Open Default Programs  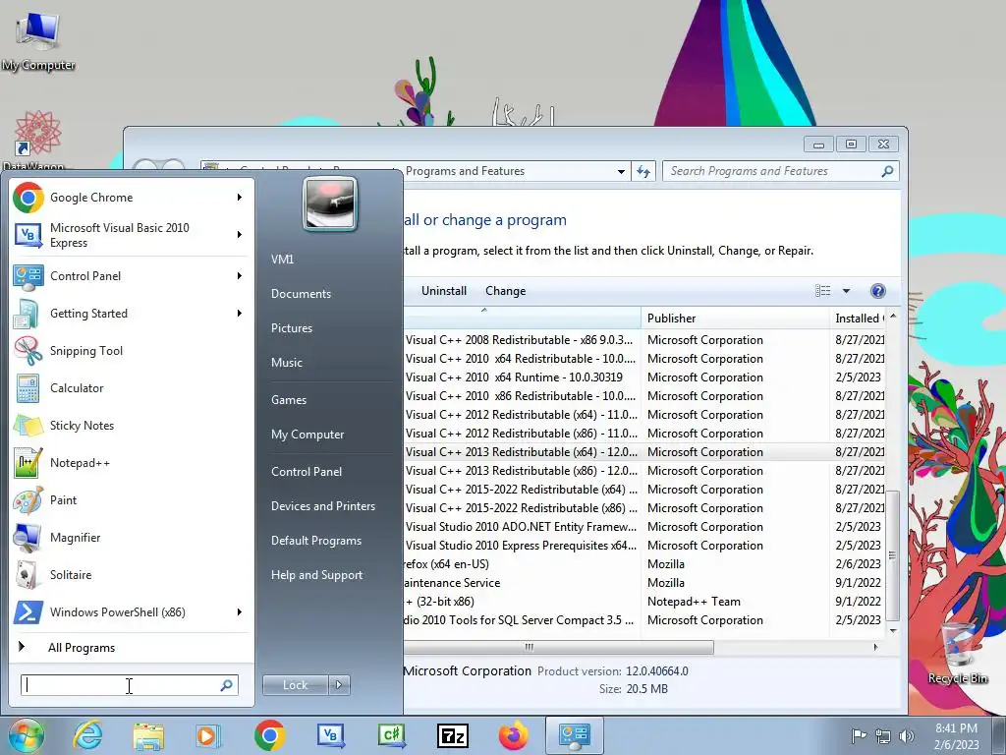point(316,541)
